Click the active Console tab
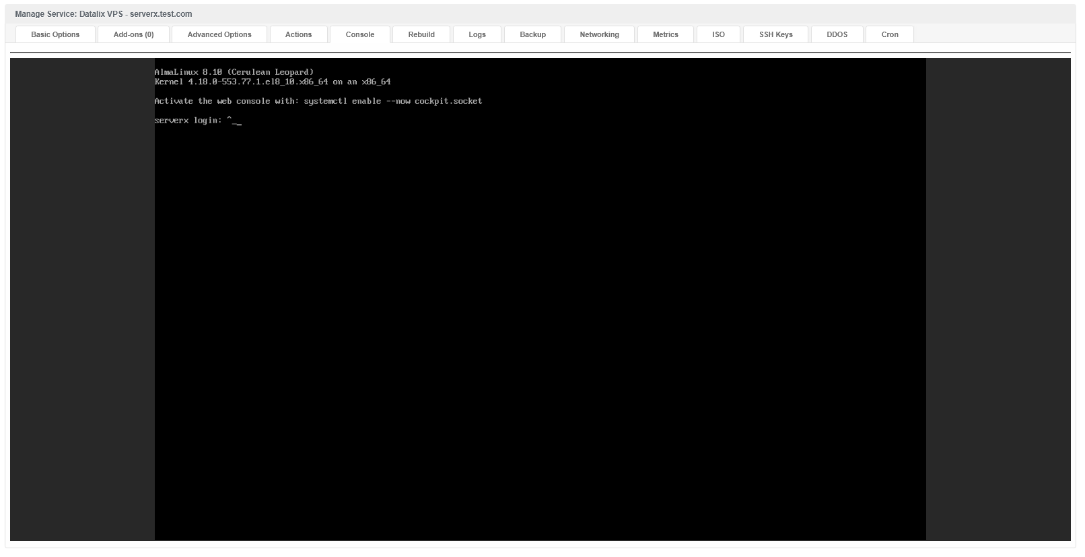This screenshot has height=557, width=1085. (360, 34)
